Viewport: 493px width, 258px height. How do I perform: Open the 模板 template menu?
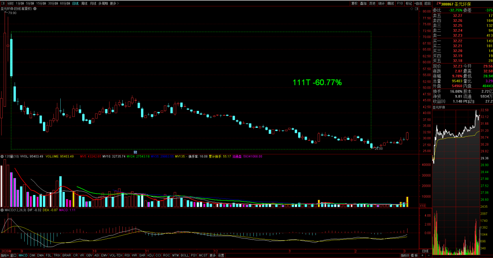point(414,255)
